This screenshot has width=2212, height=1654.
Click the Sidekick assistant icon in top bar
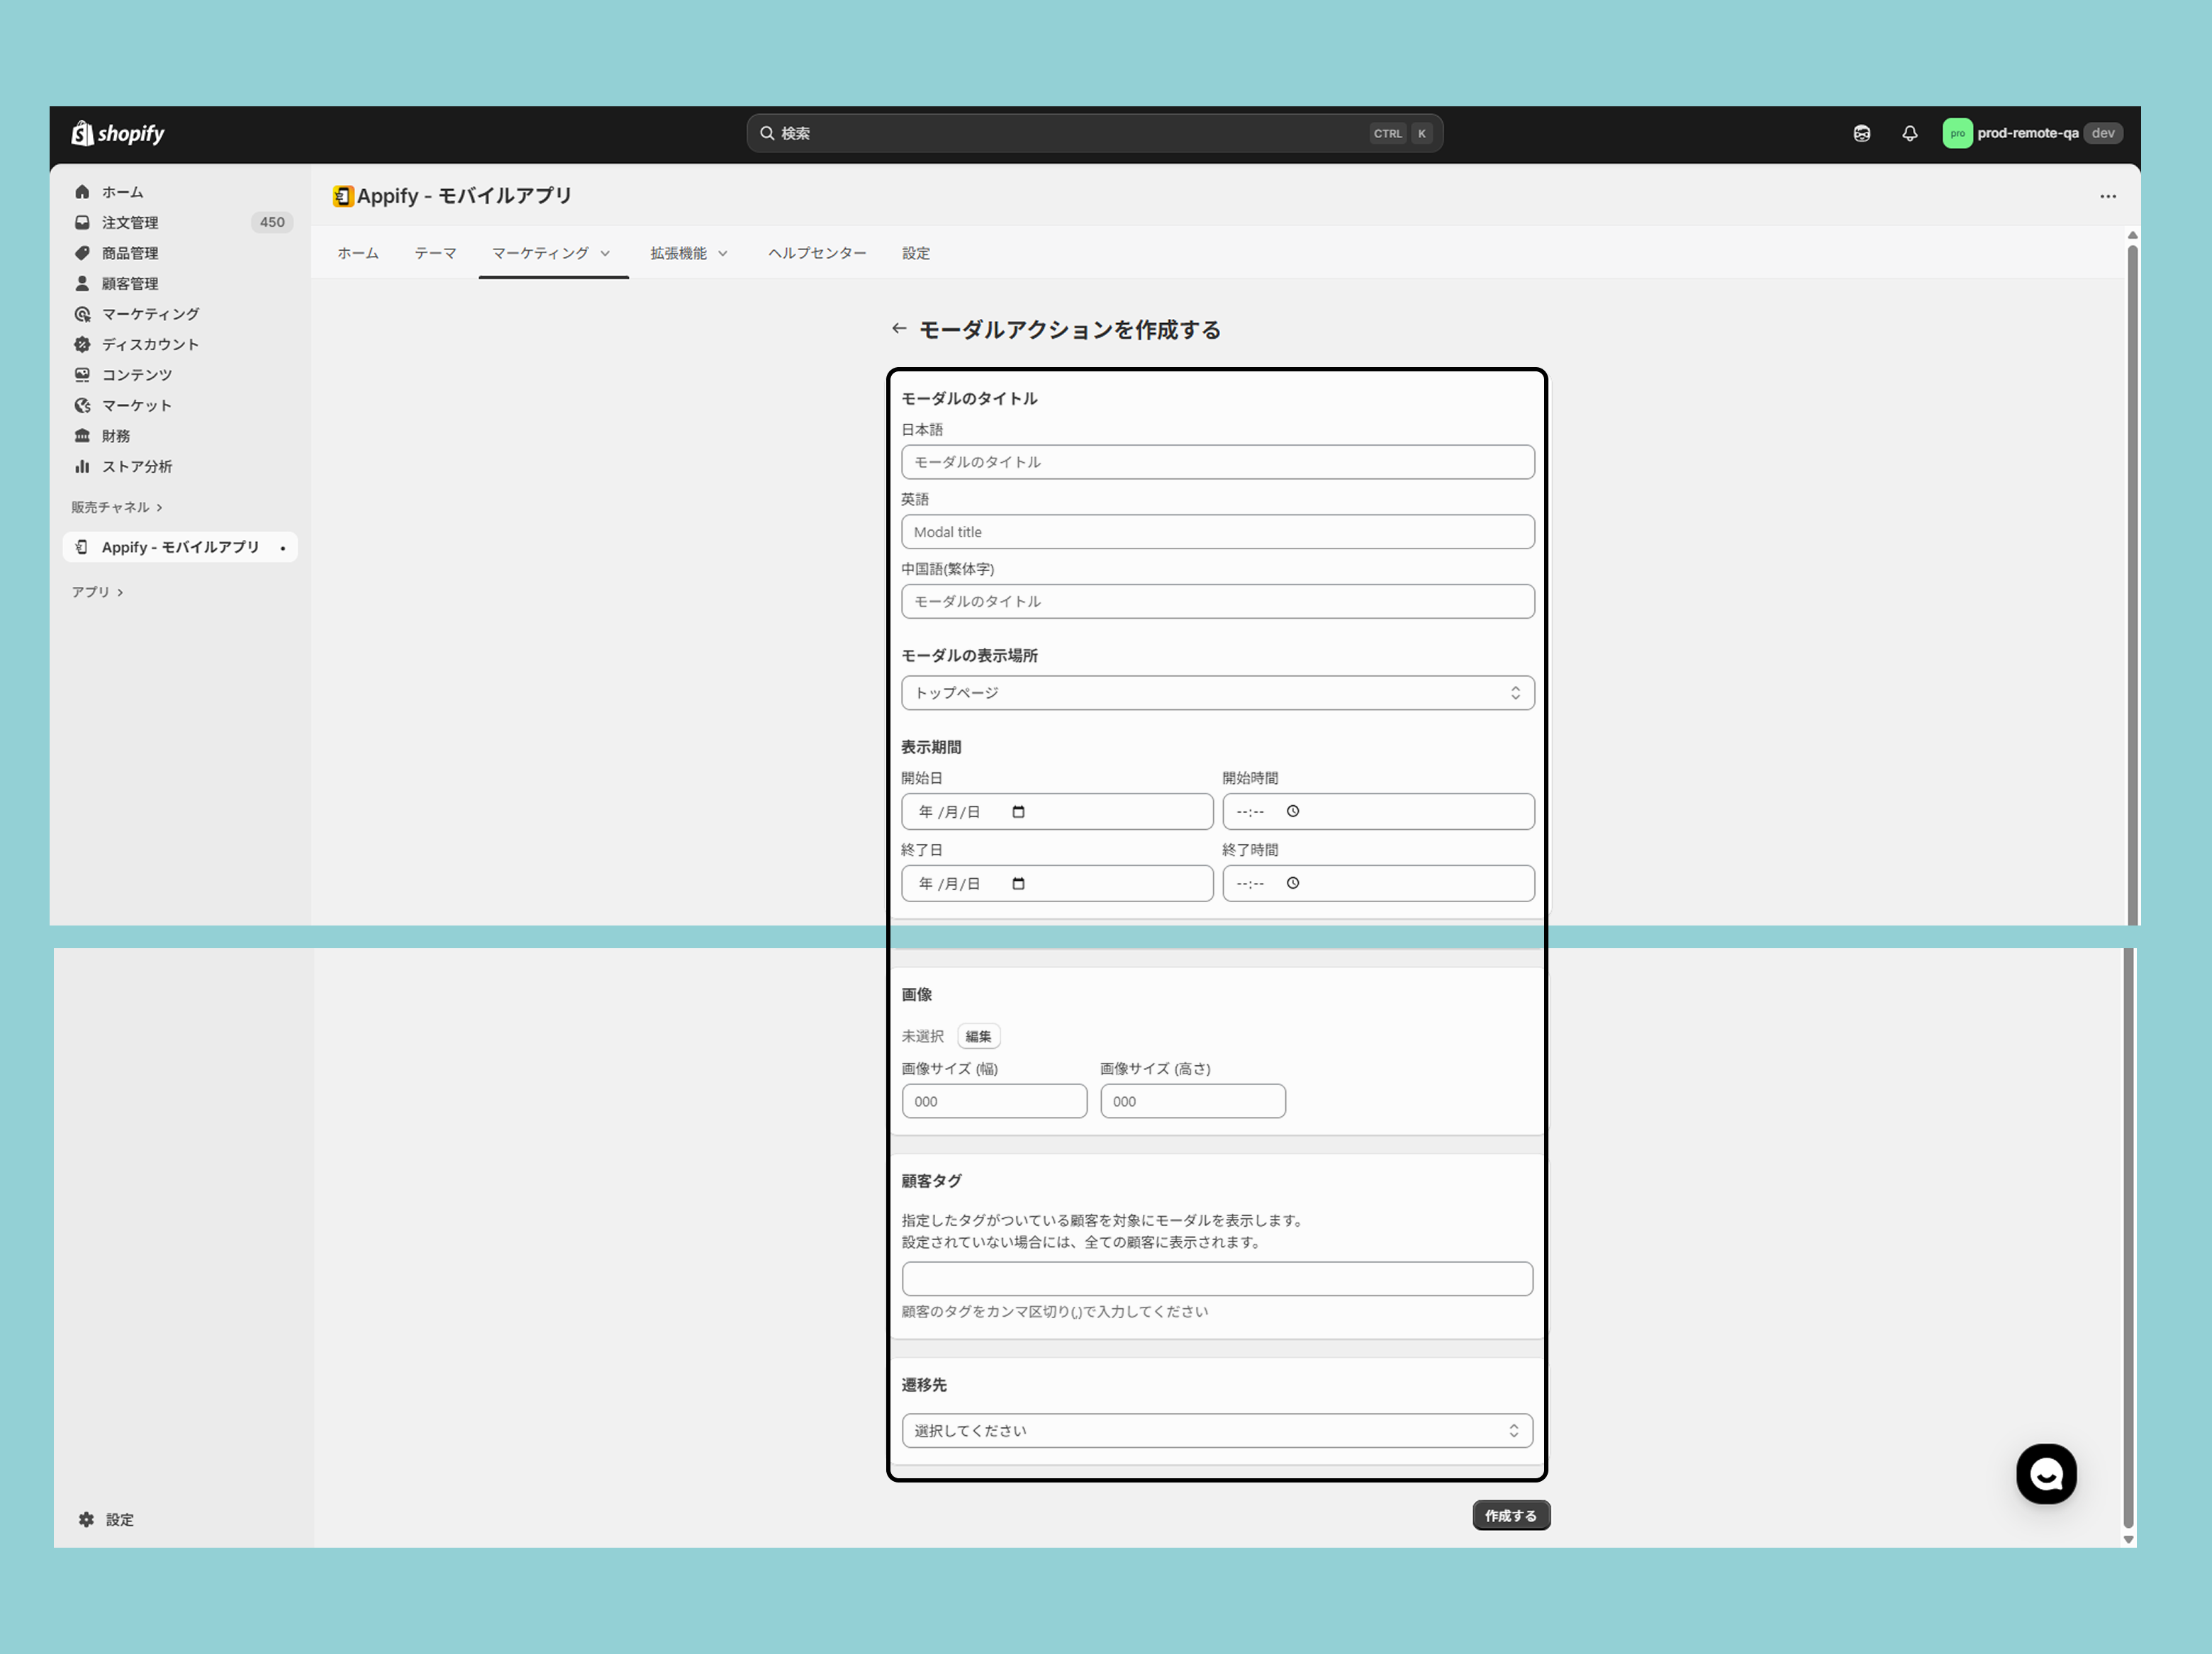(1861, 133)
